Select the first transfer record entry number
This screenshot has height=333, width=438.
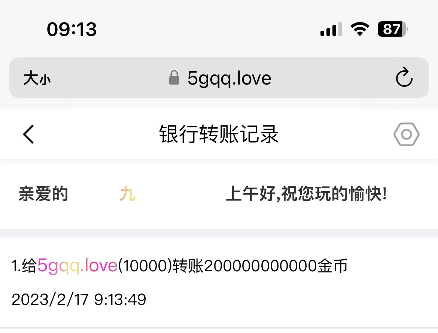16,265
